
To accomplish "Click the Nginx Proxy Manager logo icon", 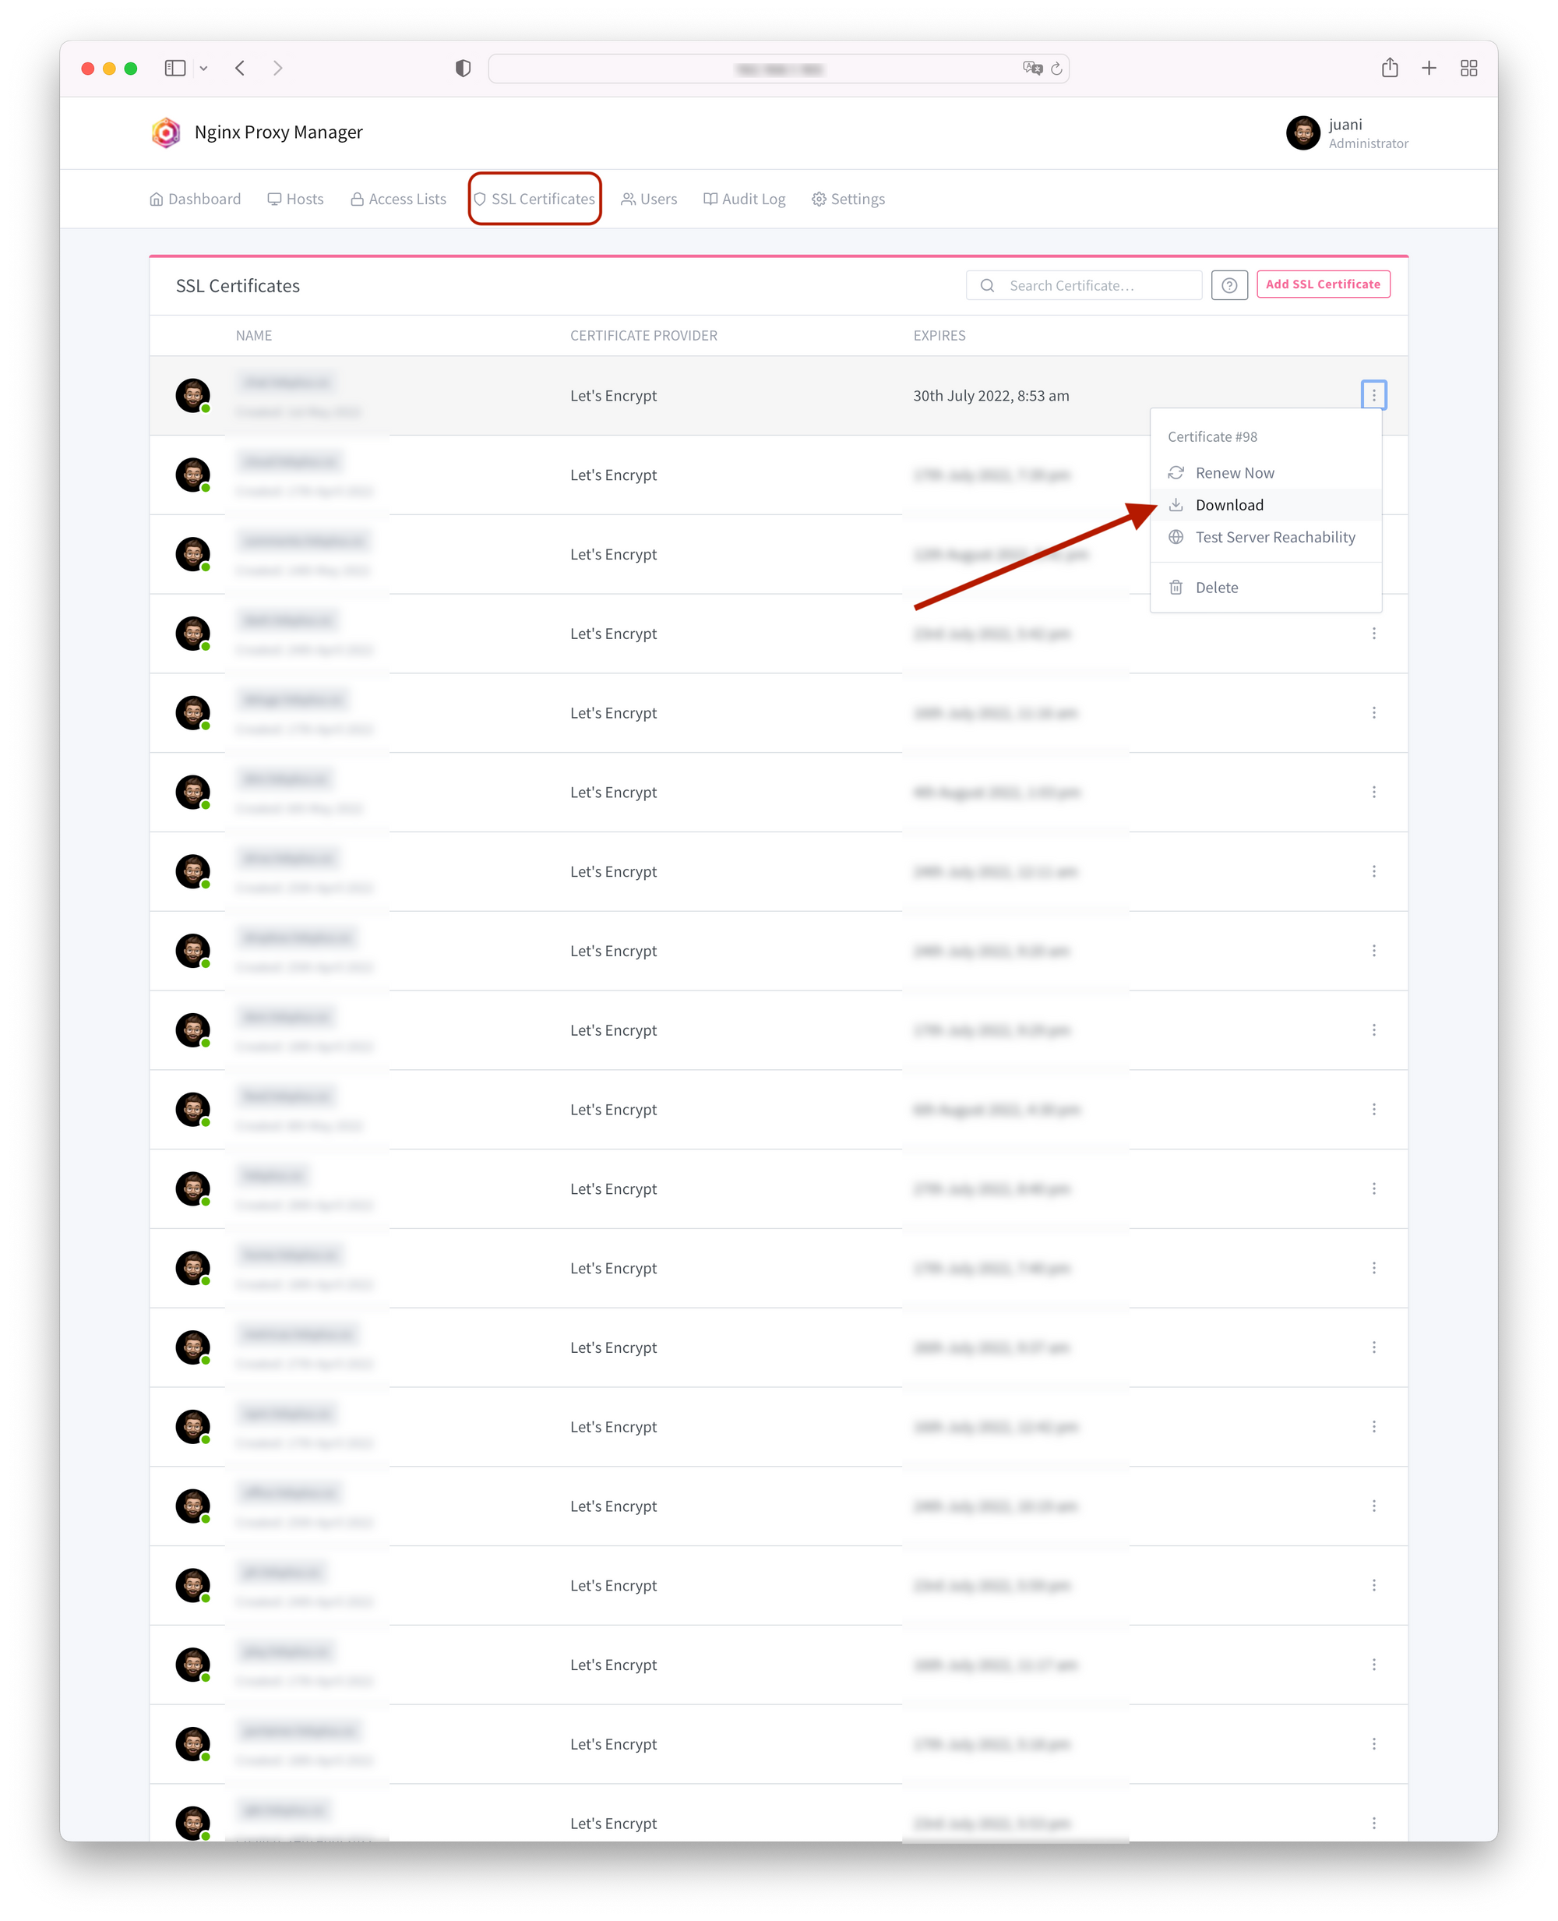I will tap(164, 132).
